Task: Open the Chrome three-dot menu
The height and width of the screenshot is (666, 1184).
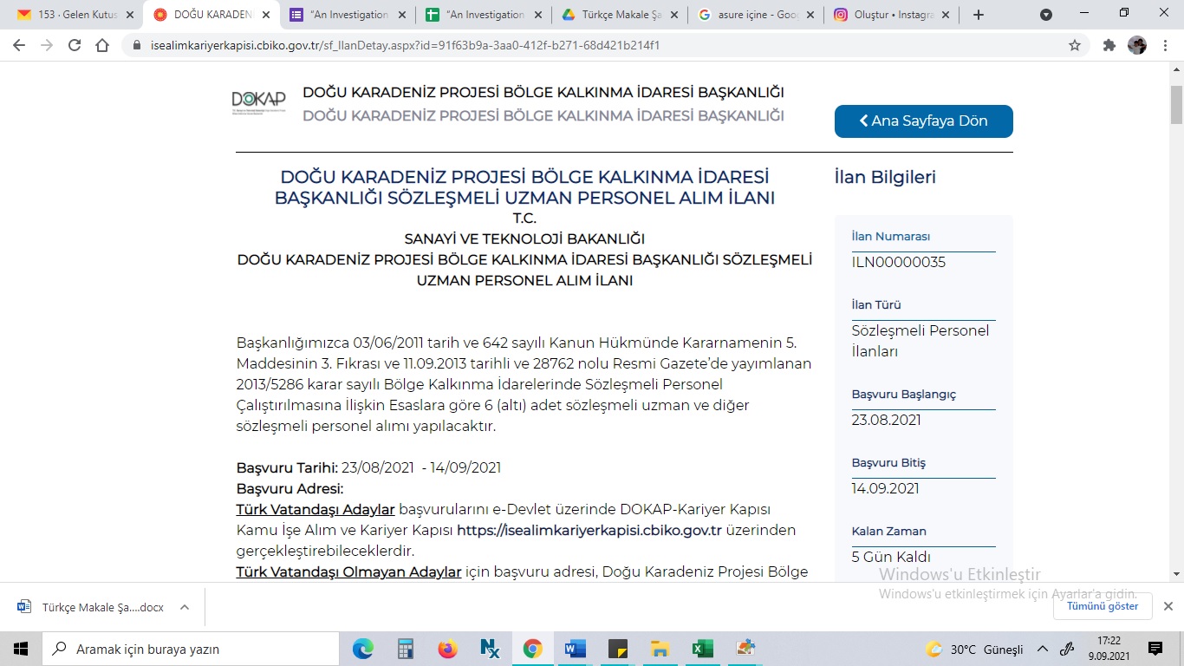Action: tap(1164, 45)
